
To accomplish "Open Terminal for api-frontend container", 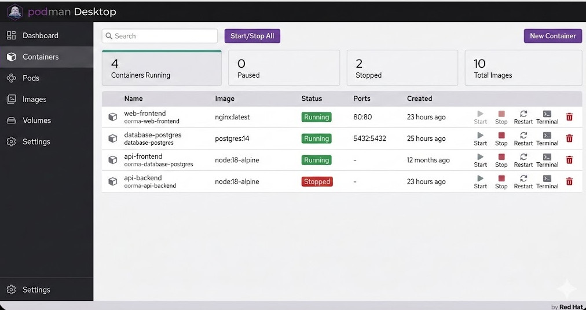I will (547, 161).
